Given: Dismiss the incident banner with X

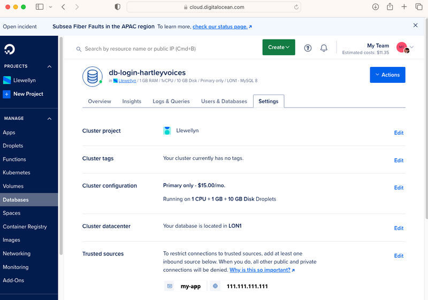Looking at the screenshot, I should pyautogui.click(x=416, y=25).
